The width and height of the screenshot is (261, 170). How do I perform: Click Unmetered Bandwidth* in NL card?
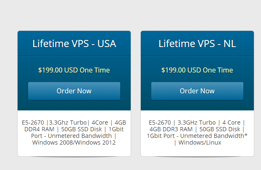pyautogui.click(x=214, y=136)
